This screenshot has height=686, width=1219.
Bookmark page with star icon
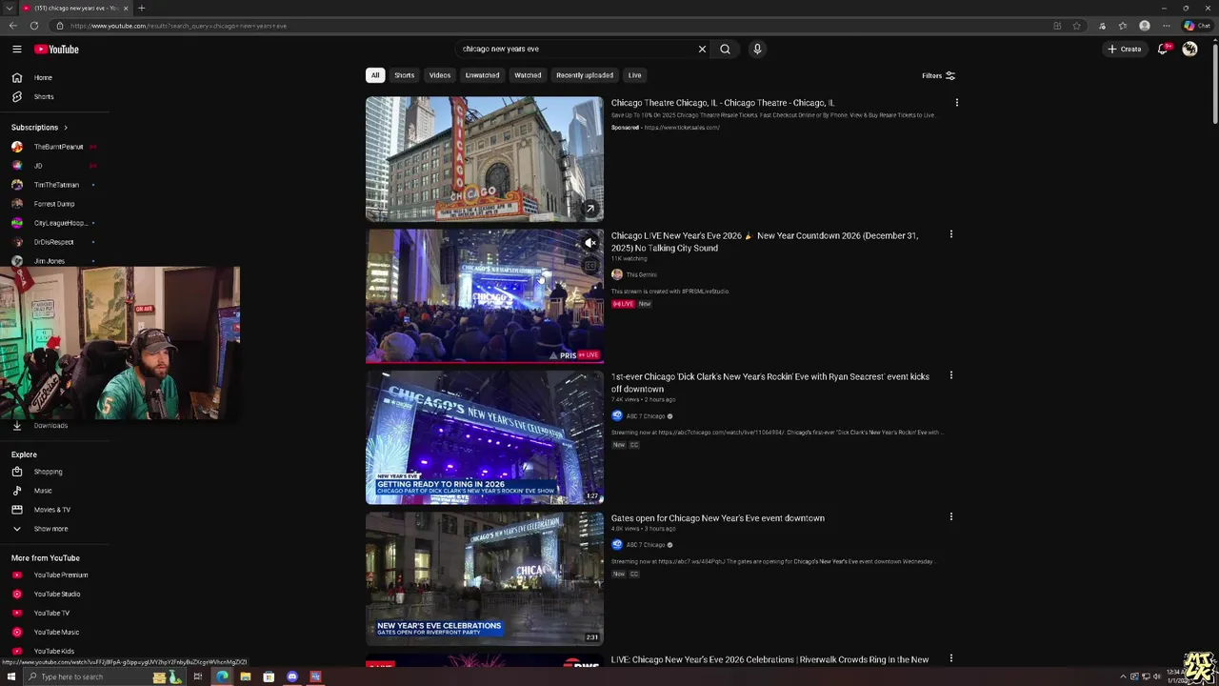coord(1077,26)
